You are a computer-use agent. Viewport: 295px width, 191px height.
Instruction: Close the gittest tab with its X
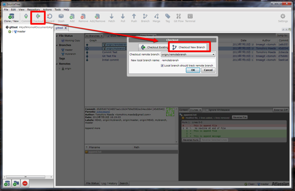pos(66,28)
